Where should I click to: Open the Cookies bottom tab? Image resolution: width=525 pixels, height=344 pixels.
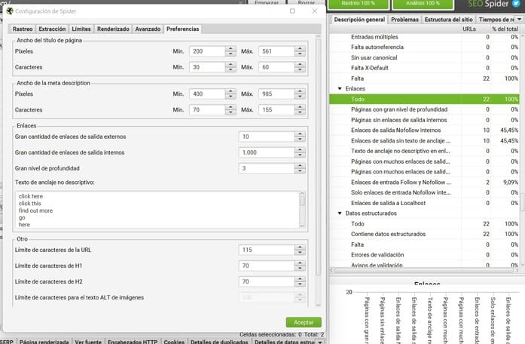(x=174, y=342)
